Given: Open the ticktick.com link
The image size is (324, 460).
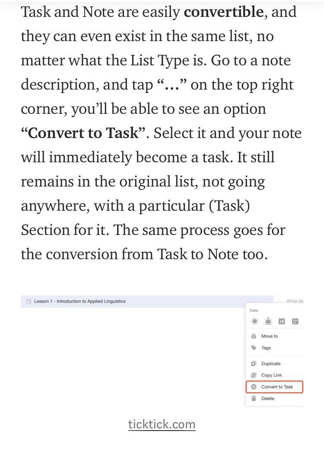Looking at the screenshot, I should coord(162,425).
